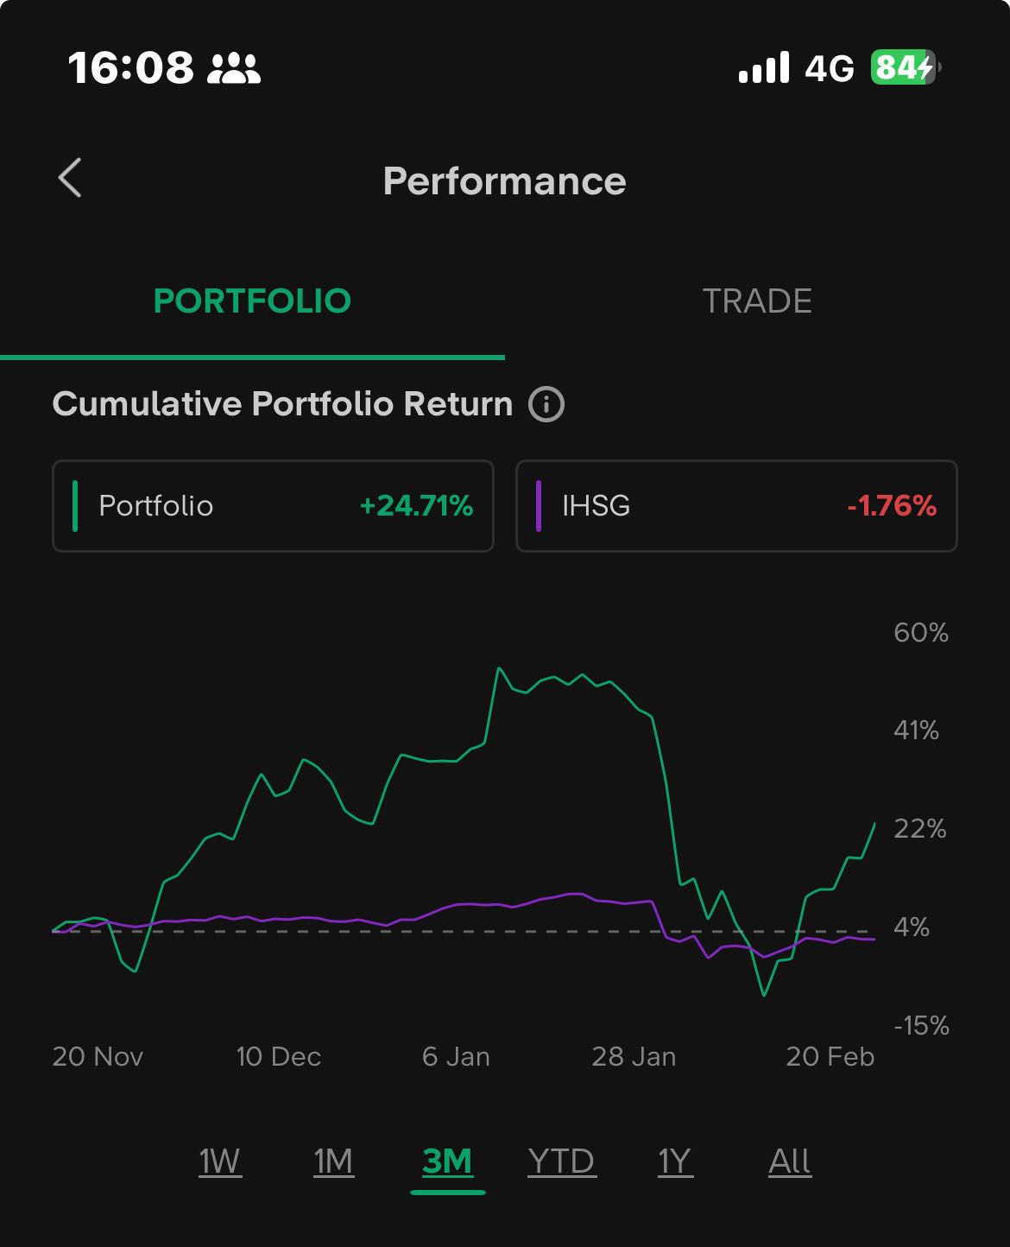The width and height of the screenshot is (1010, 1247).
Task: Tap the purple color bar beside IHSG
Action: point(539,506)
